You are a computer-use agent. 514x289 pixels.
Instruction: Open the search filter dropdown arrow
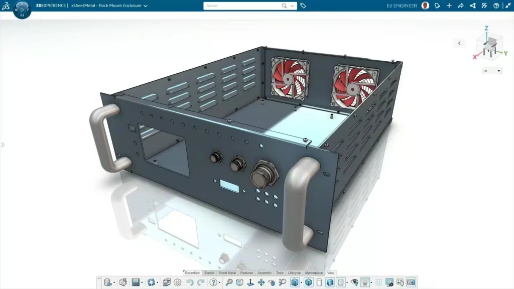(x=291, y=6)
